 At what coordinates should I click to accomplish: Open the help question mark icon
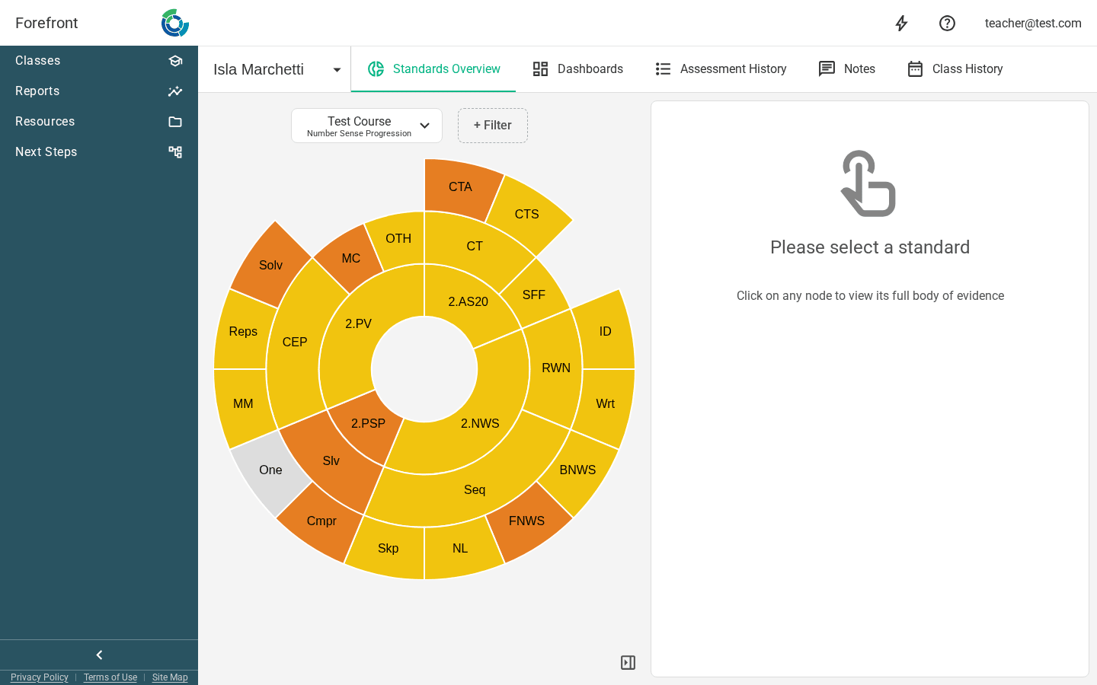coord(947,23)
